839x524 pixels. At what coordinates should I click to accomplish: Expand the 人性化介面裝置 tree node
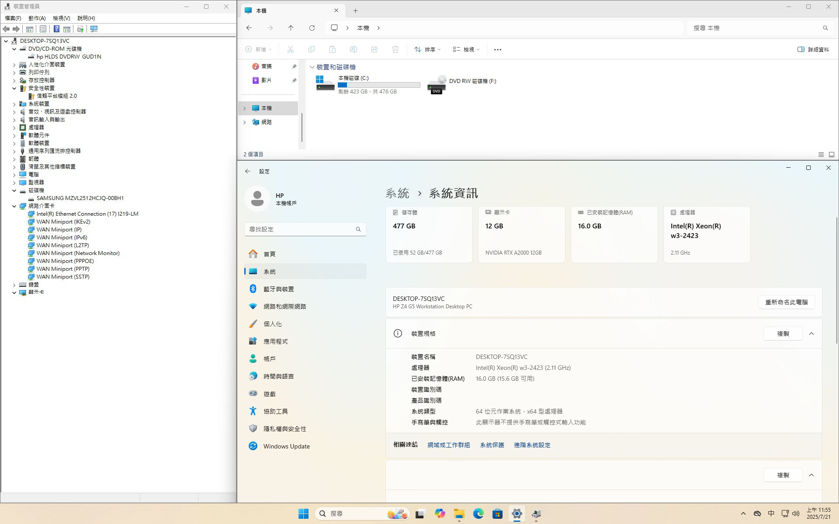[x=14, y=65]
